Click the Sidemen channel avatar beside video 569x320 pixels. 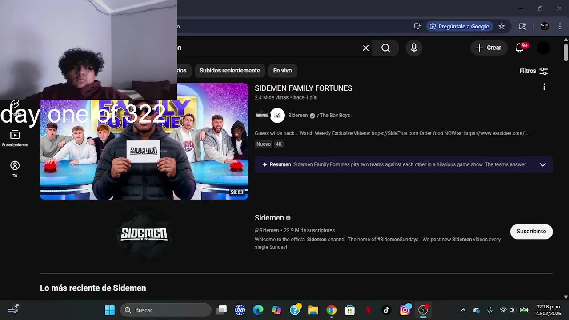point(262,116)
